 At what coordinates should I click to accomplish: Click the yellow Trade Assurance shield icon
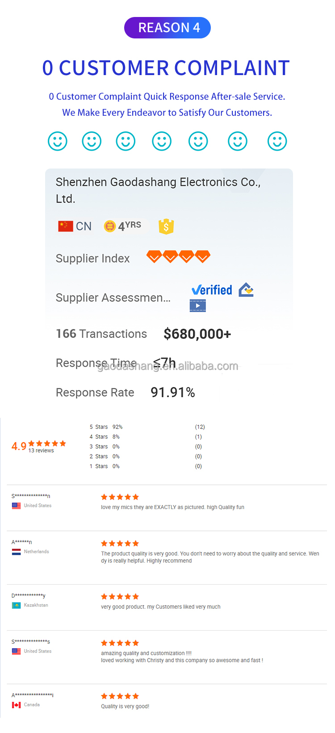166,227
